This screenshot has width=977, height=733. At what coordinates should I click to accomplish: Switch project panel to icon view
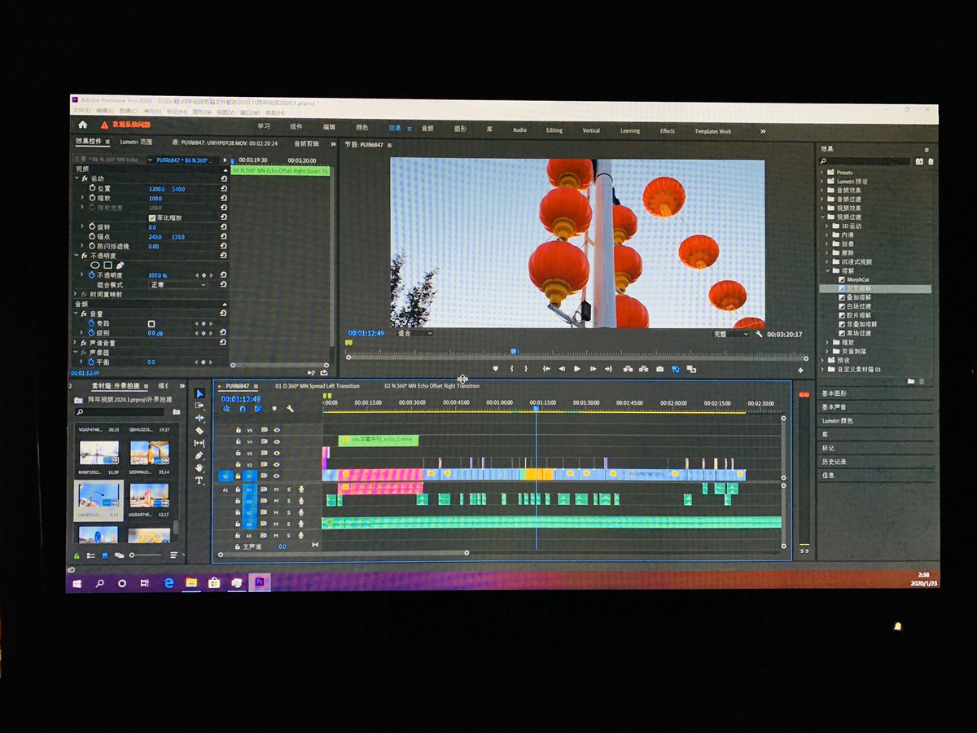pyautogui.click(x=105, y=555)
